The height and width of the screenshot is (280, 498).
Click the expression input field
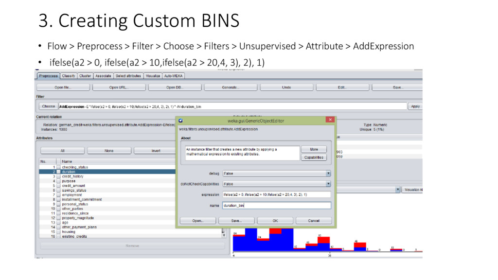pyautogui.click(x=277, y=194)
